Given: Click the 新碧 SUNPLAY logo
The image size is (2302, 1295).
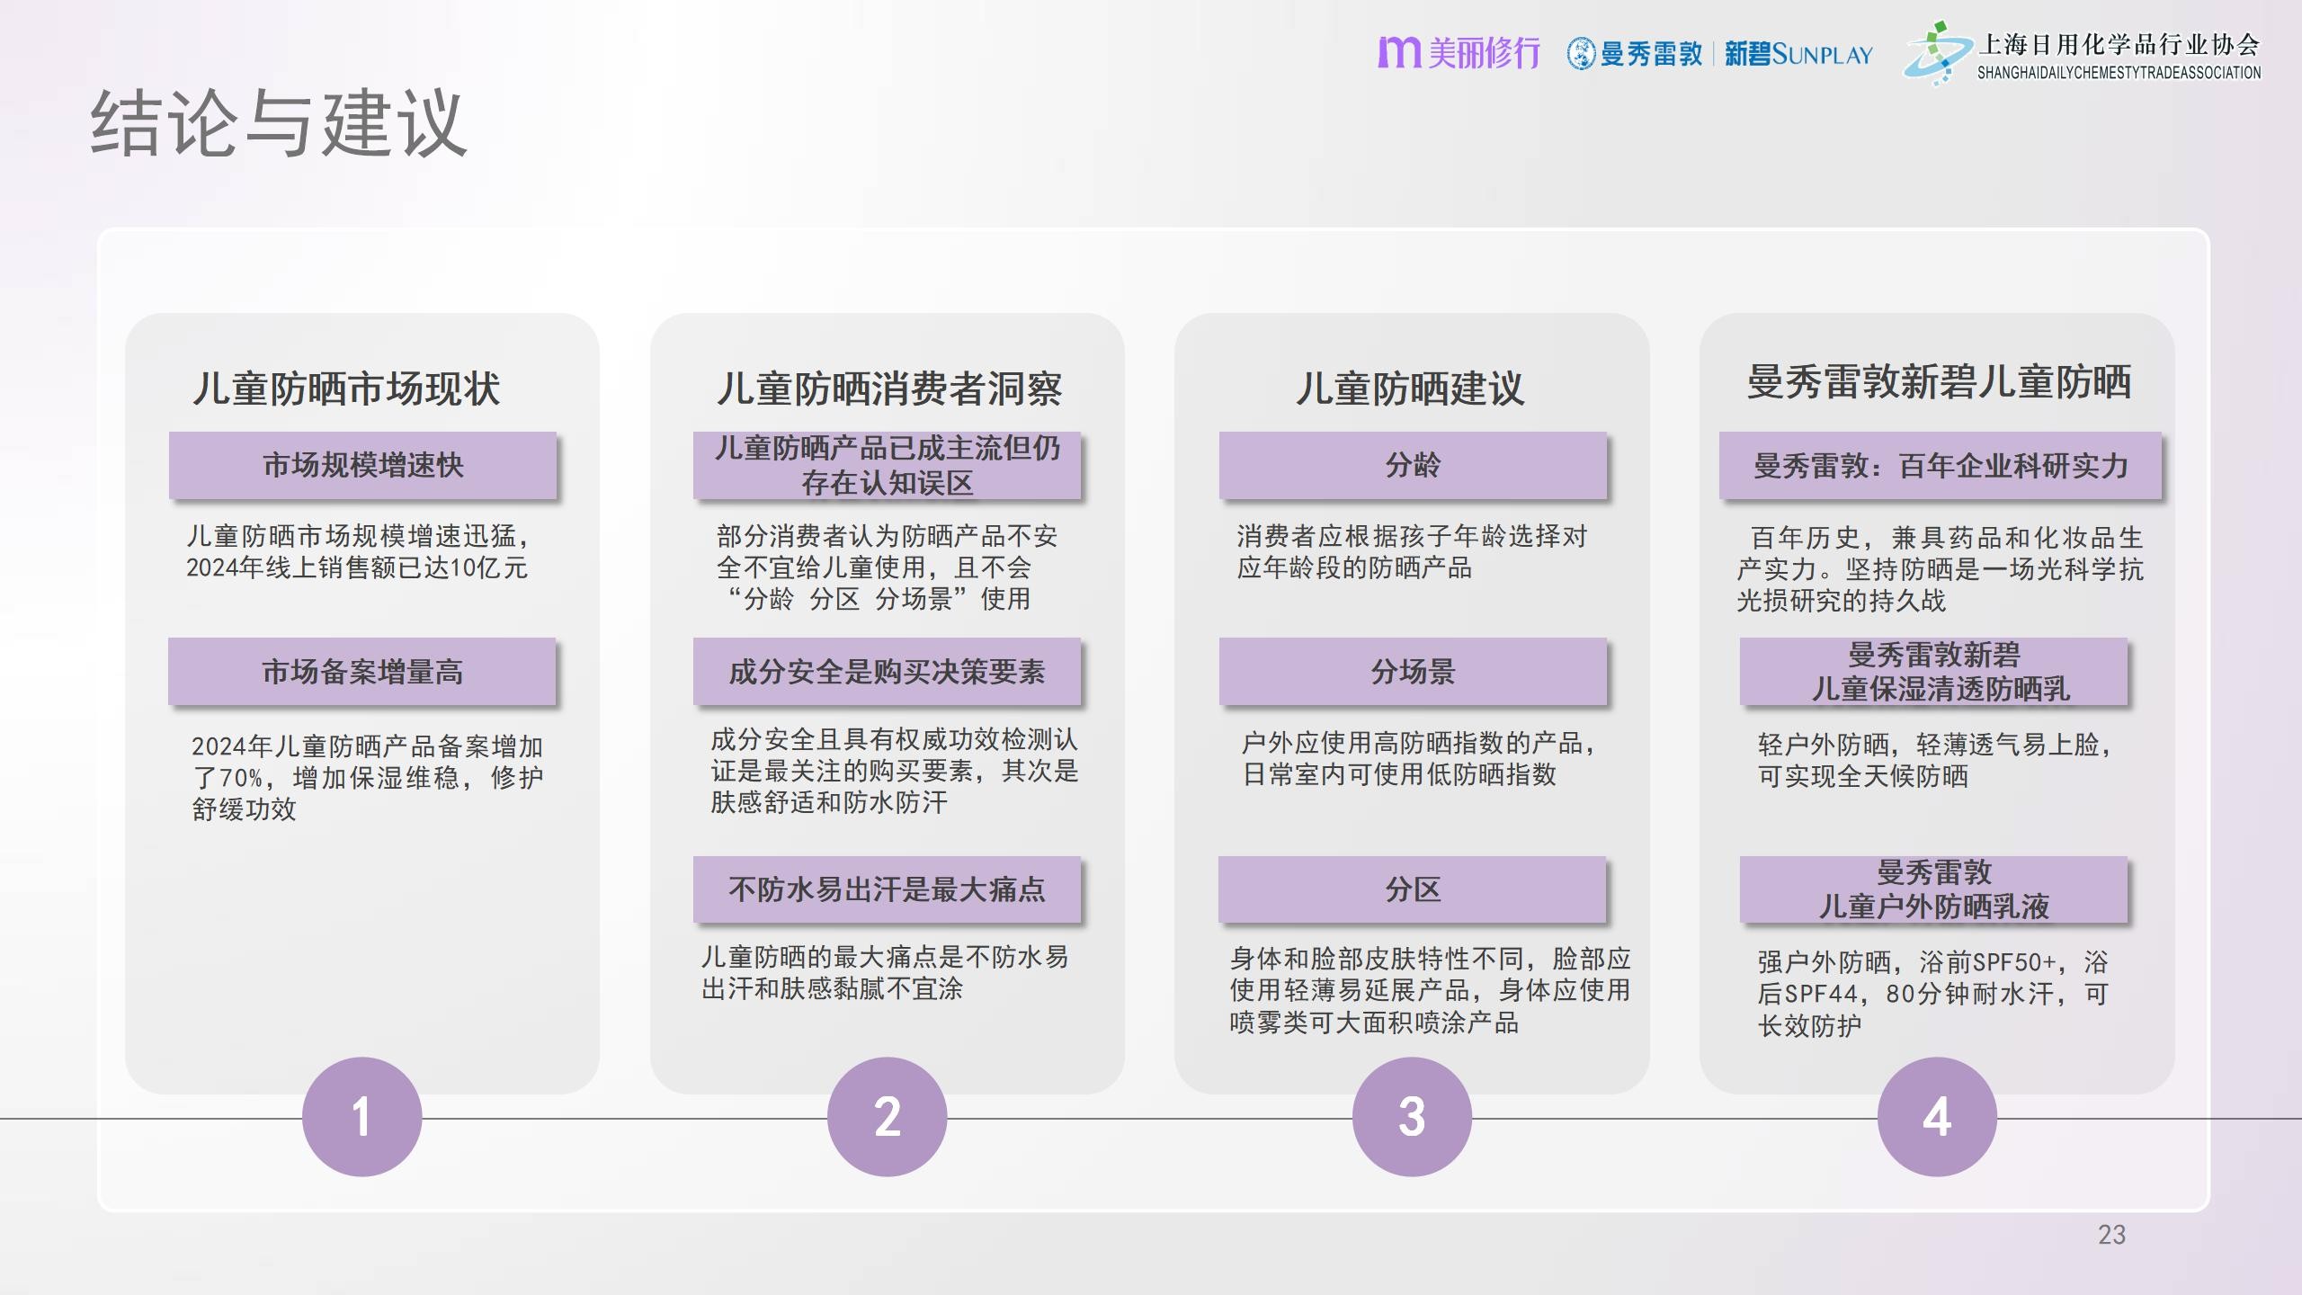Looking at the screenshot, I should click(1798, 54).
